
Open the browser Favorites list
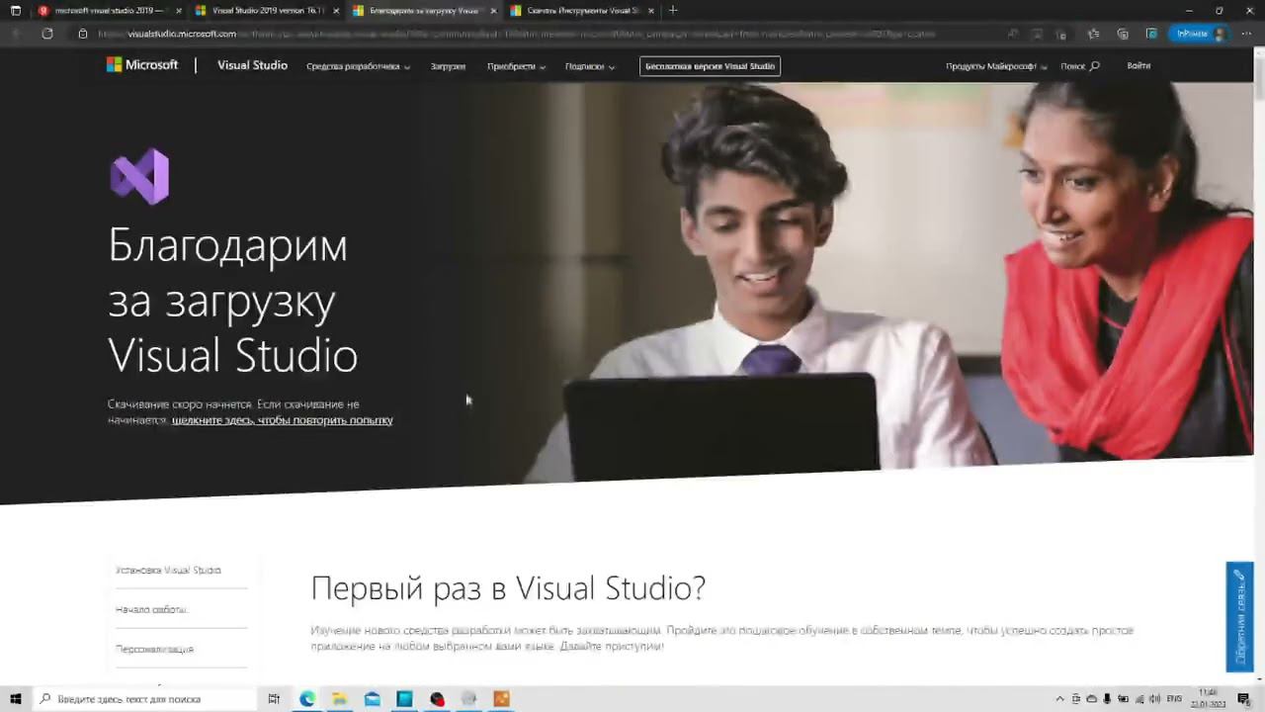(x=1093, y=34)
